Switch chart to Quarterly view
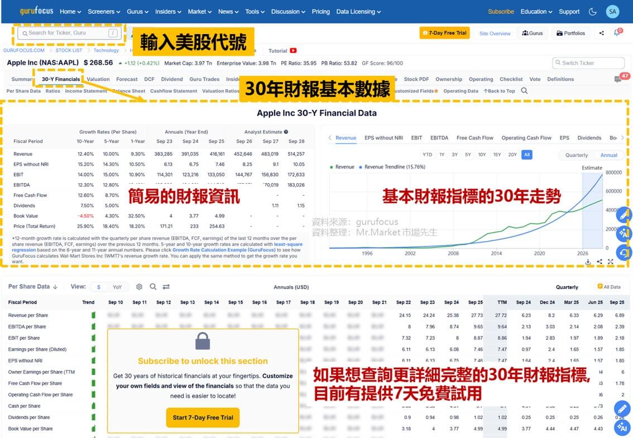The width and height of the screenshot is (633, 438). point(576,155)
